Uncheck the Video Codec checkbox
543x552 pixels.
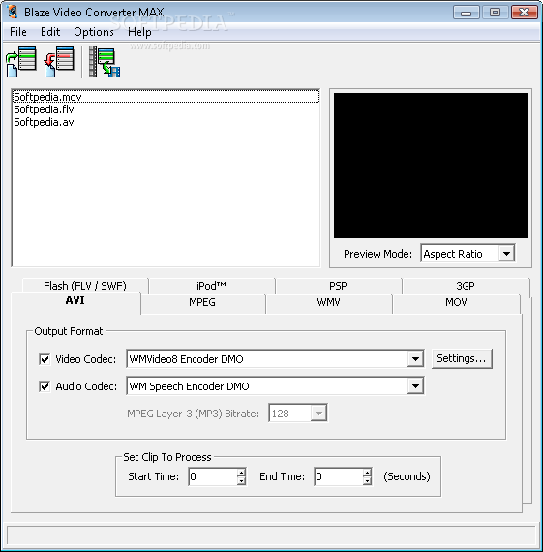coord(45,359)
